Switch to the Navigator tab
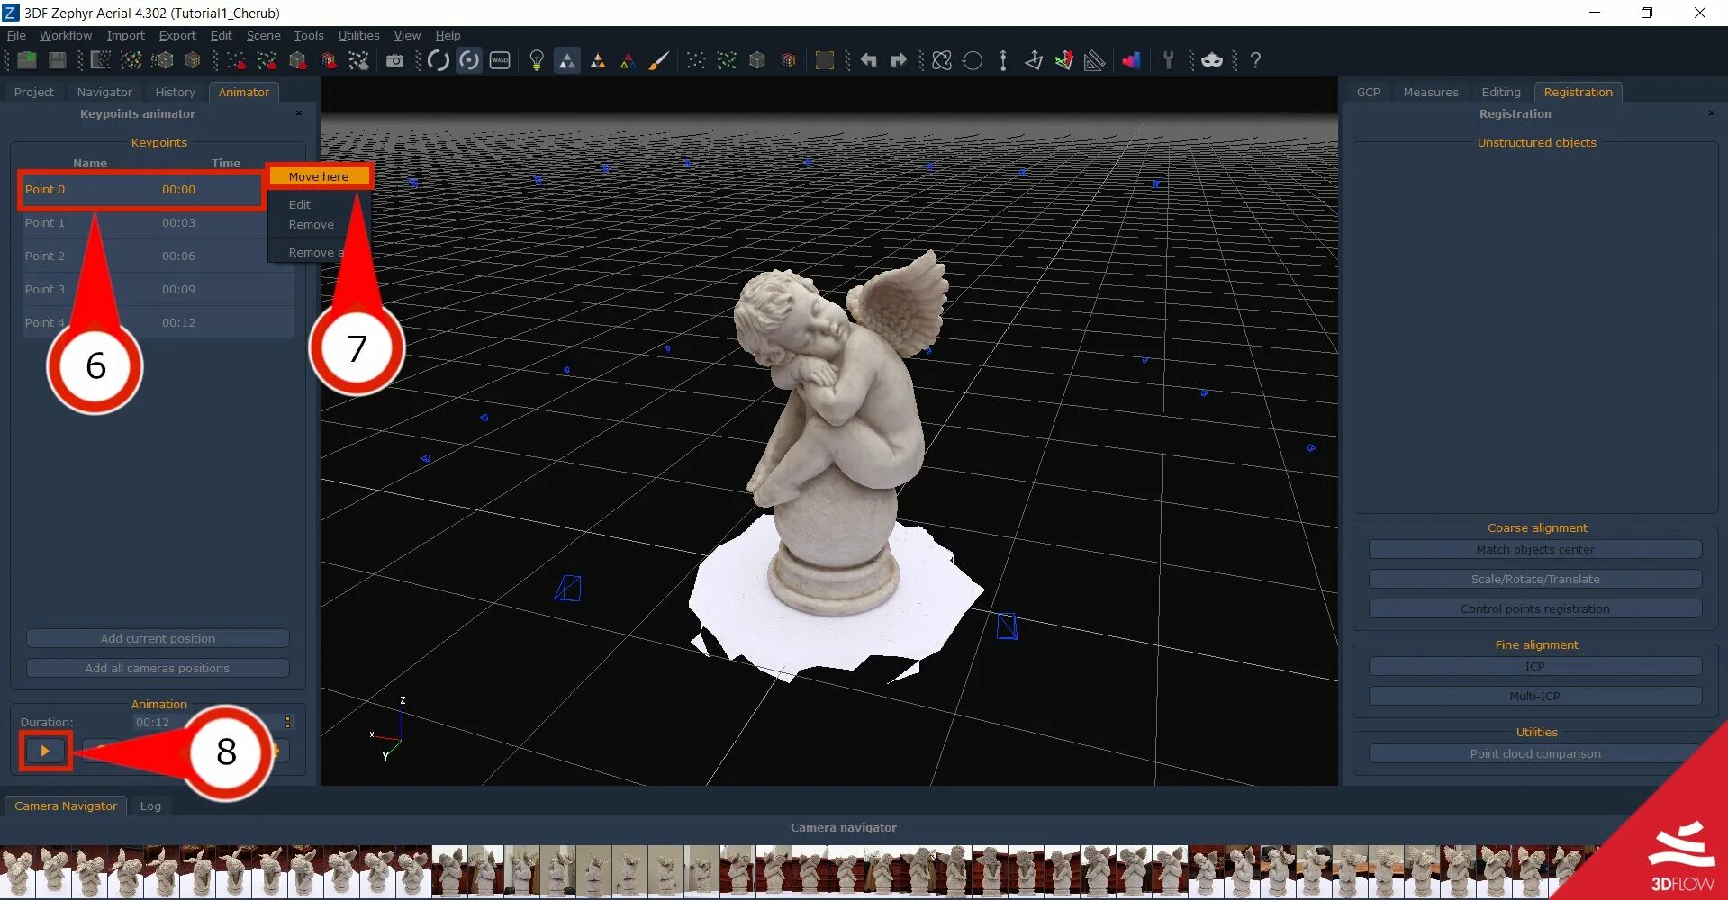Screen dimensions: 1728x900 pos(104,92)
